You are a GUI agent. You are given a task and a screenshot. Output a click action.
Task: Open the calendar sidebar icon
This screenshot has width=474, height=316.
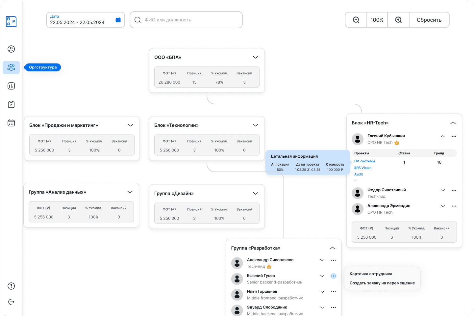click(11, 123)
